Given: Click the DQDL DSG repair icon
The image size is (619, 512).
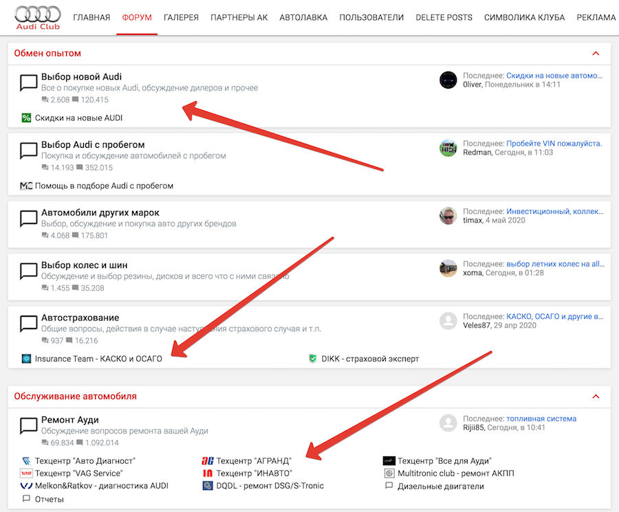Looking at the screenshot, I should [x=207, y=486].
